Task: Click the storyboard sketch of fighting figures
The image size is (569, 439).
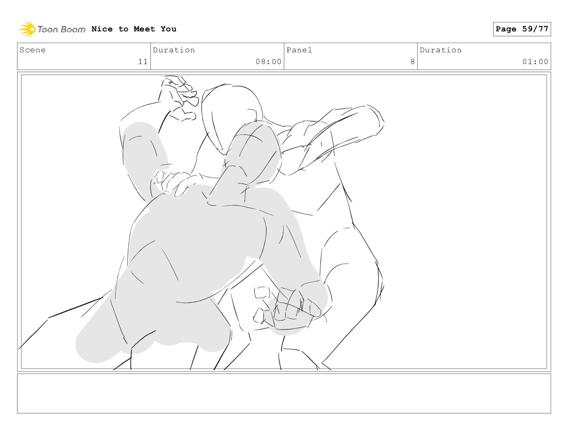Action: click(284, 222)
